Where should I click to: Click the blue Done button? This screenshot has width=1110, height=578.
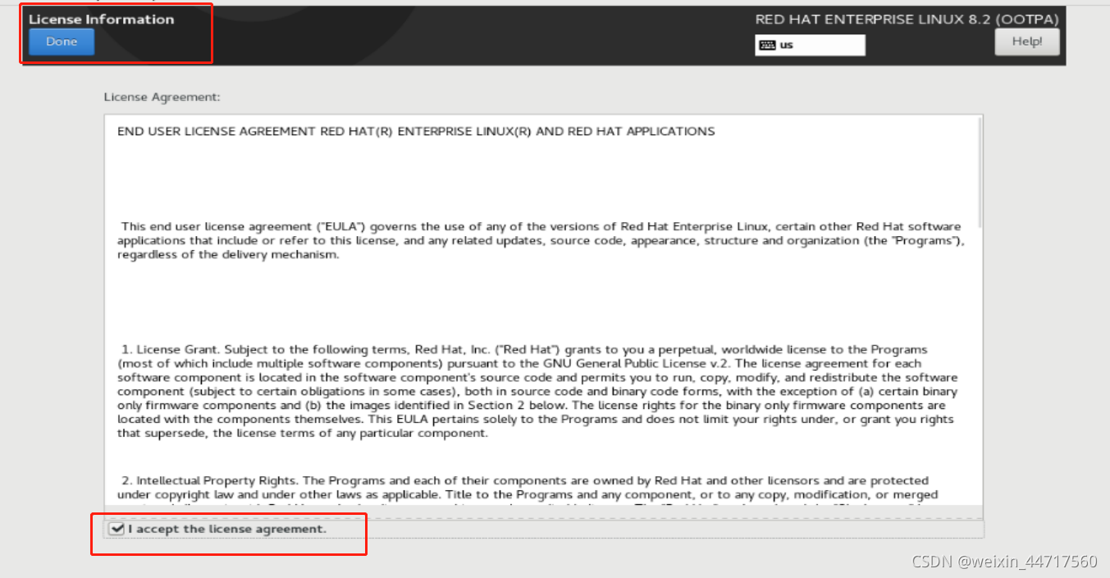pyautogui.click(x=62, y=42)
